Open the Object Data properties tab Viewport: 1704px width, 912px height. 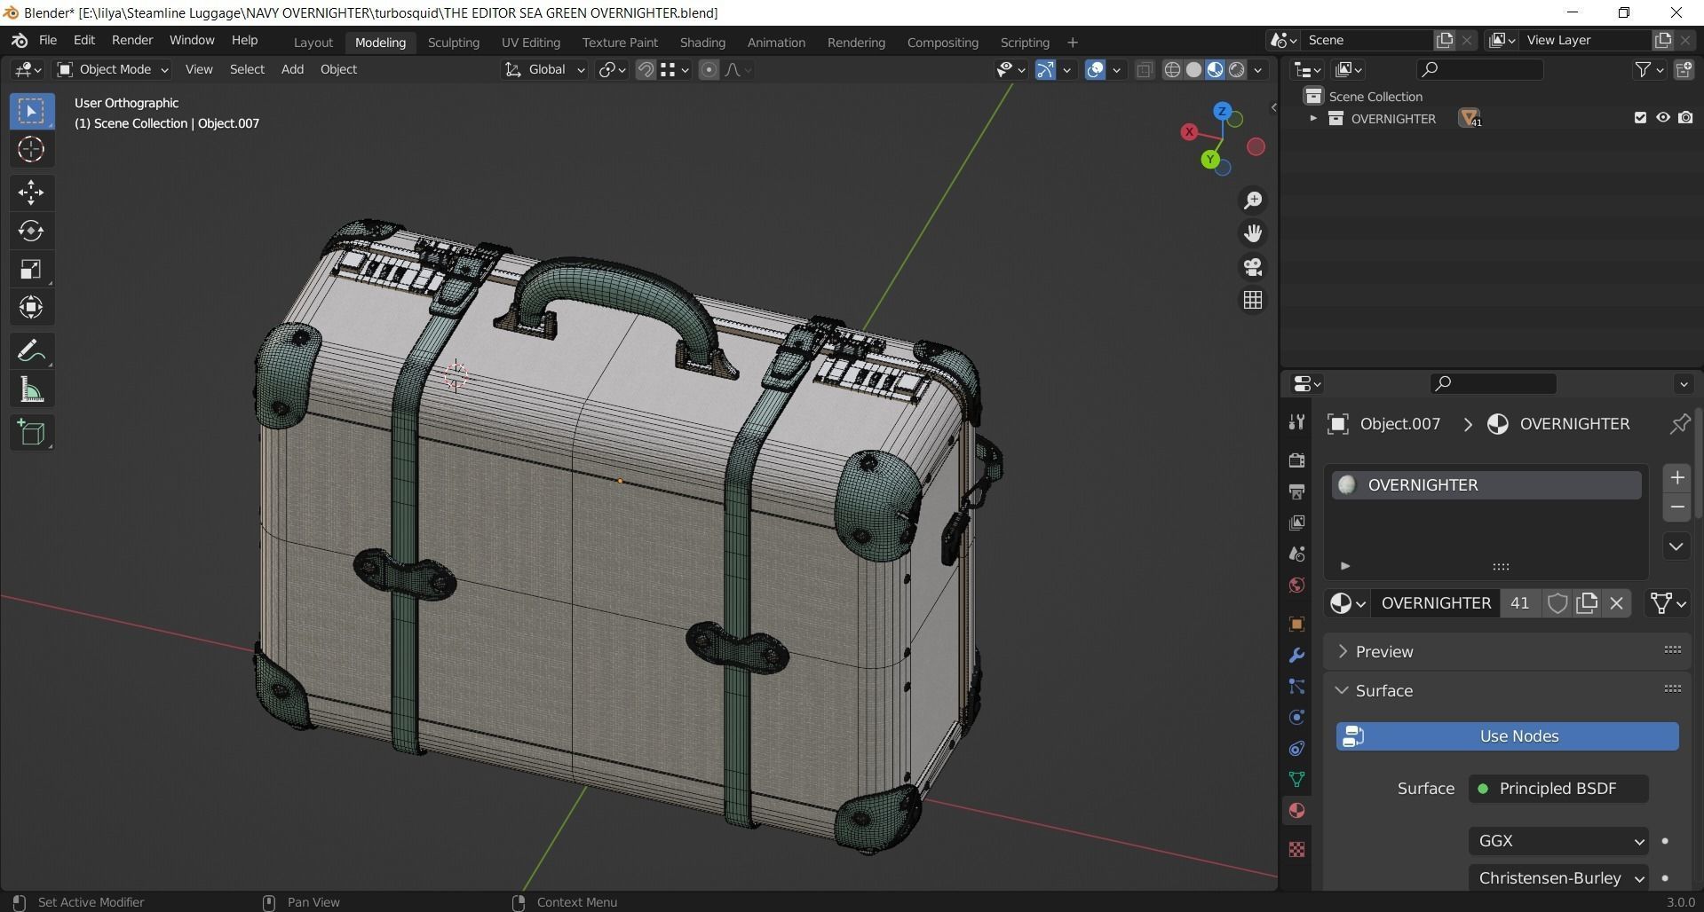[1296, 780]
